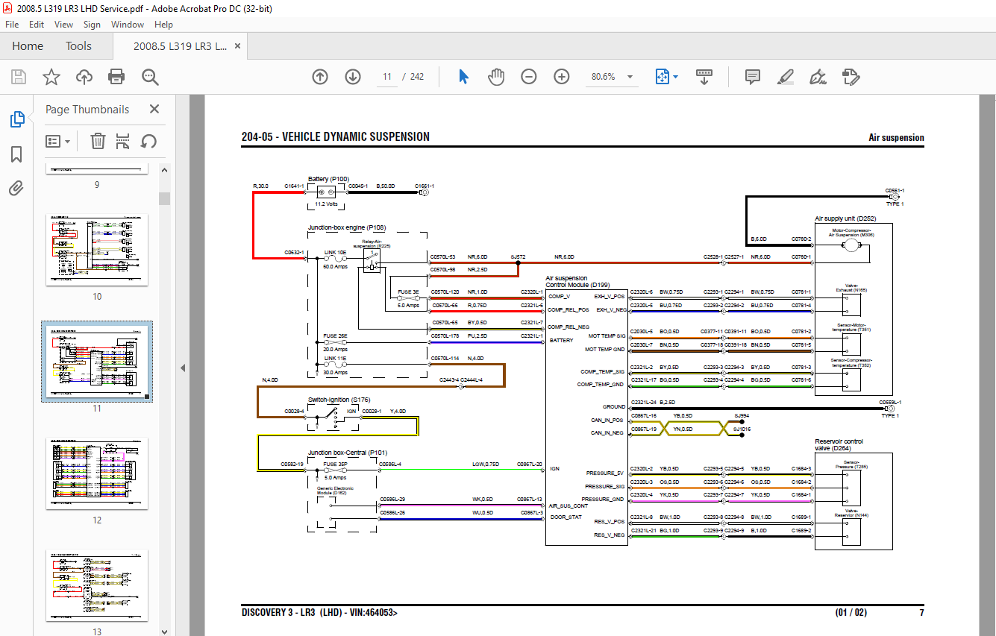Zoom out with the minus icon
The width and height of the screenshot is (996, 636).
[x=529, y=77]
